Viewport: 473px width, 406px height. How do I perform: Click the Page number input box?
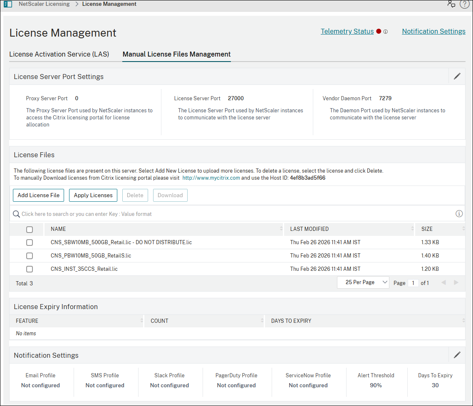(x=413, y=283)
